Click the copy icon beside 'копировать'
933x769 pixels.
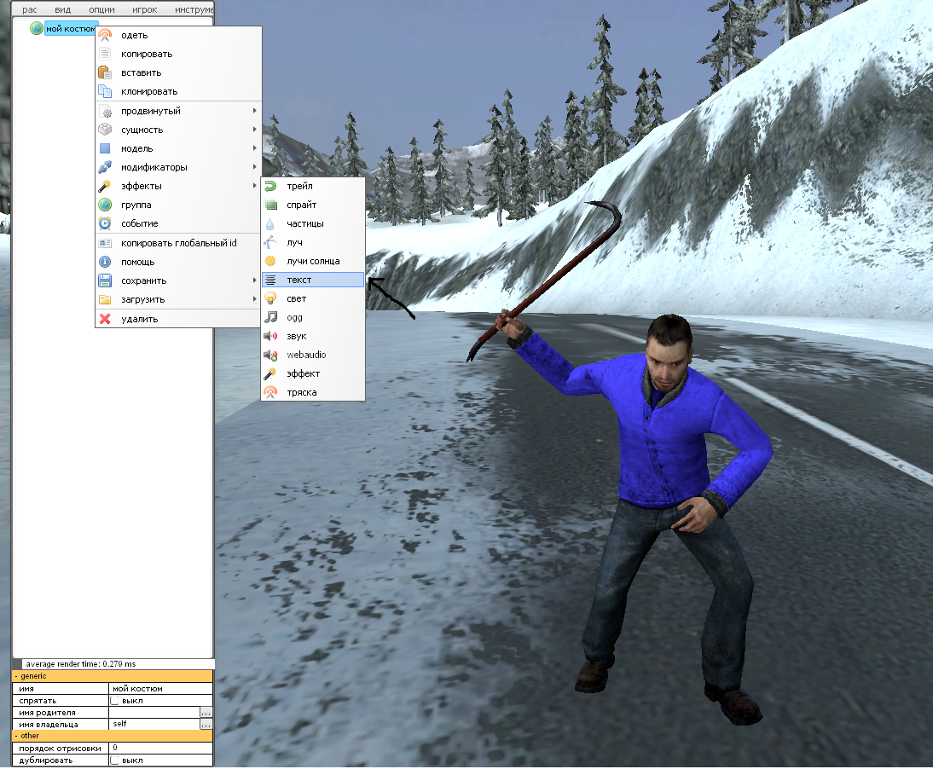pos(105,54)
